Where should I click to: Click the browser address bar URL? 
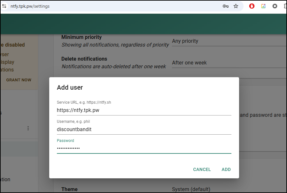tap(30, 6)
